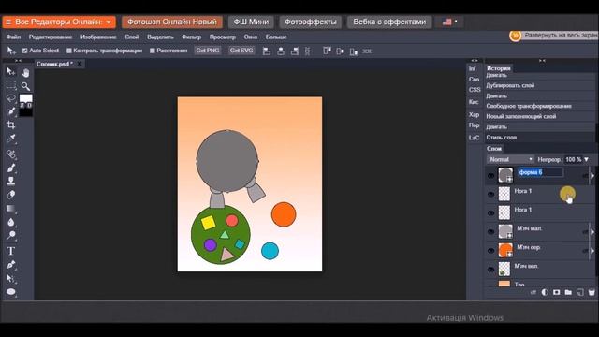Enable the Расстояния checkbox

coord(153,51)
